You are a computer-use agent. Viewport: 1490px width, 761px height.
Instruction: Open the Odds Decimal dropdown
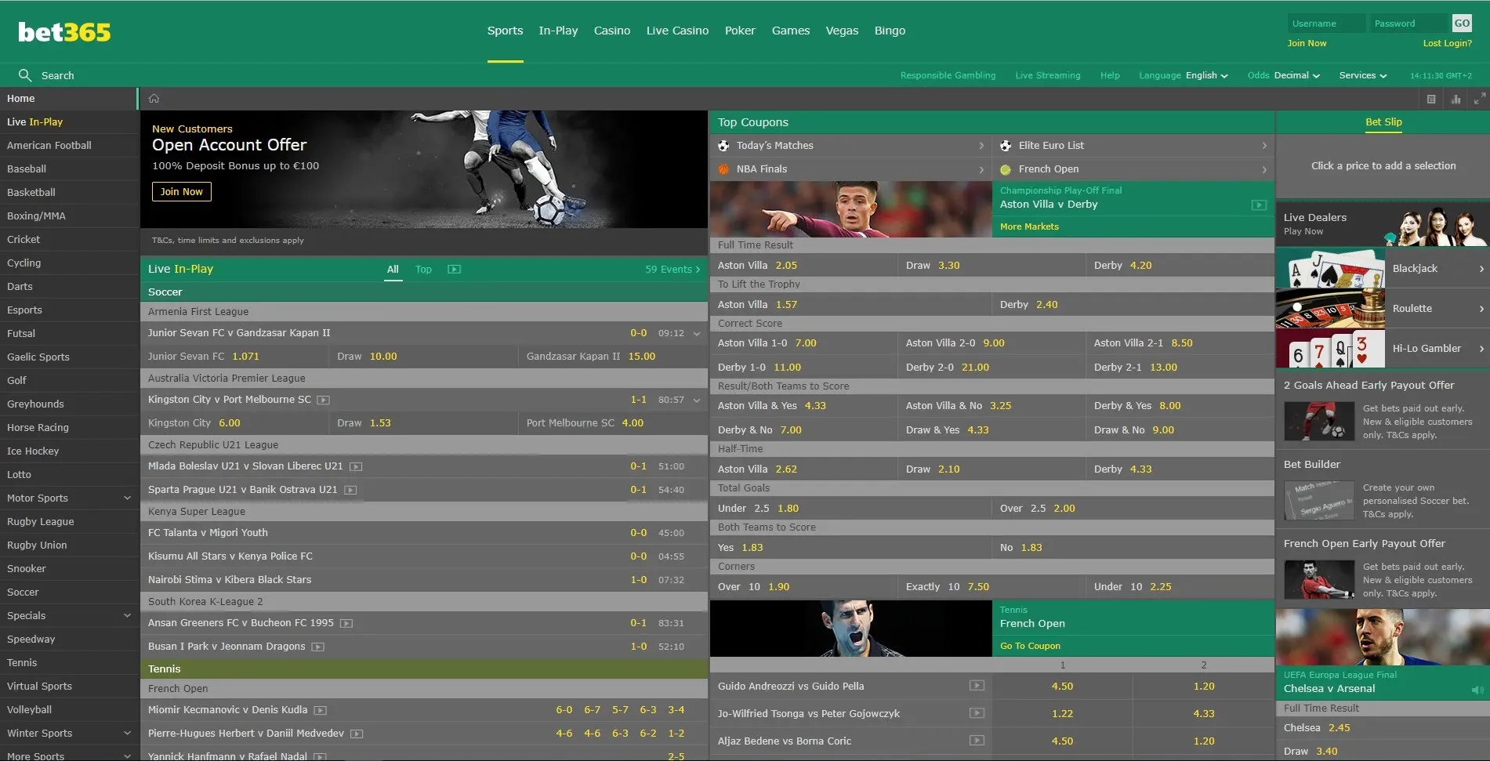pyautogui.click(x=1284, y=75)
